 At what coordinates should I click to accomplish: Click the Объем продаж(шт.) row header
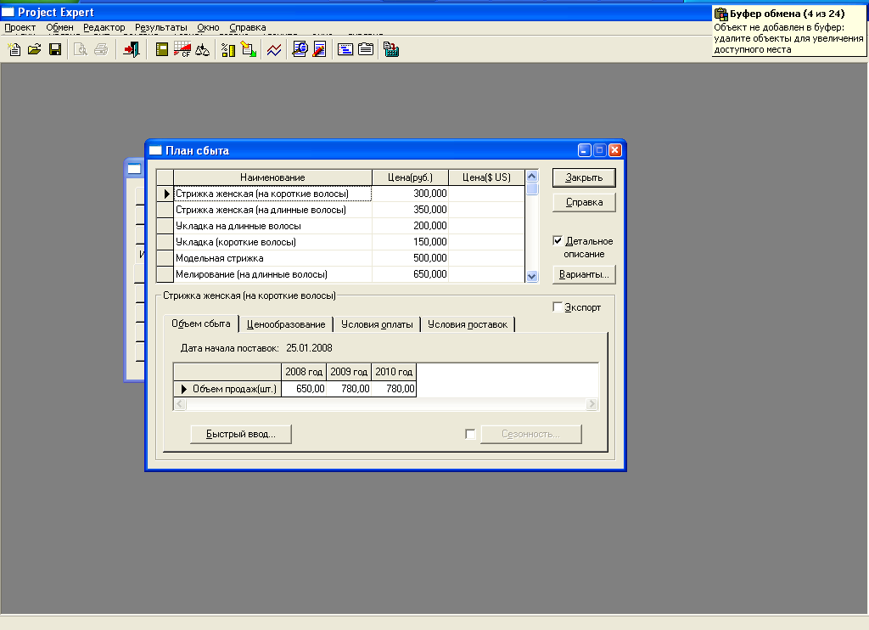click(227, 389)
